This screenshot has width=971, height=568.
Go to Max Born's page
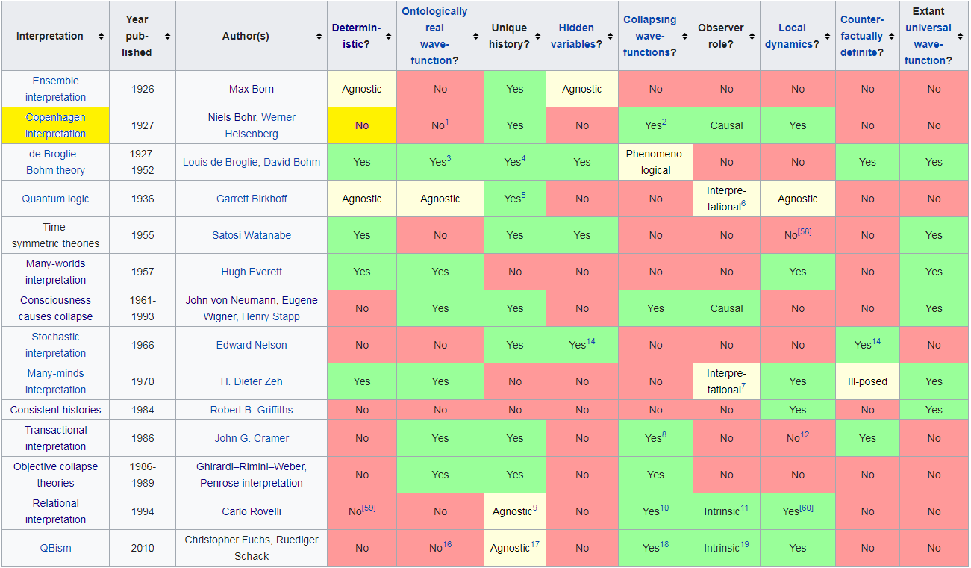[x=252, y=89]
